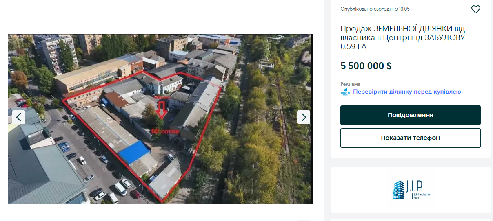Click the Реклама label

pyautogui.click(x=351, y=84)
